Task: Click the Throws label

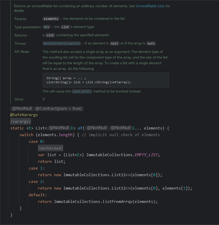Action: (20, 43)
